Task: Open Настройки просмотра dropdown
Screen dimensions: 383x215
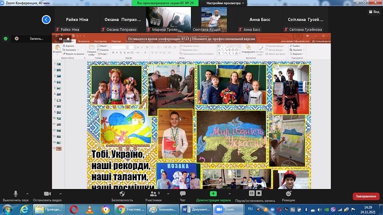Action: pos(225,3)
